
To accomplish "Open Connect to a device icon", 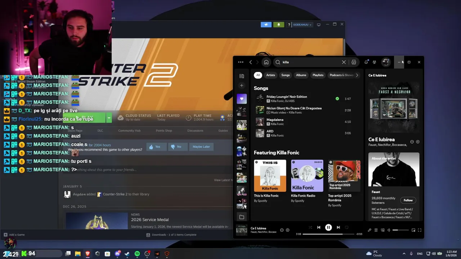I will pyautogui.click(x=383, y=230).
